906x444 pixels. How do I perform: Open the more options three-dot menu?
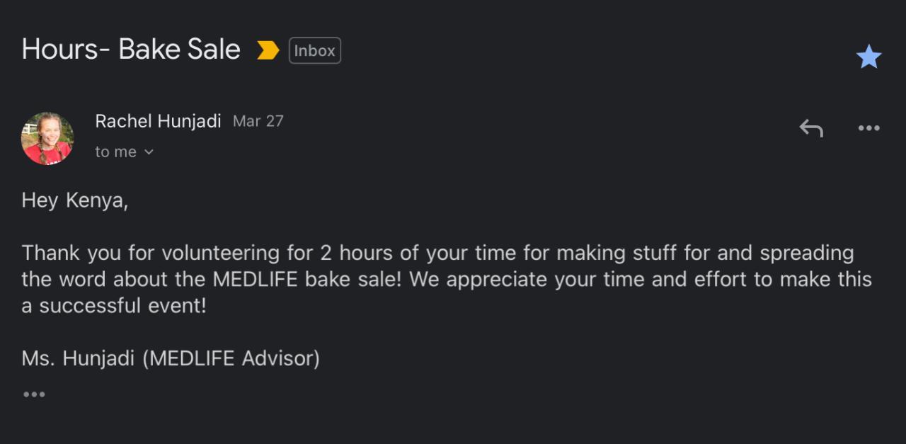(868, 128)
